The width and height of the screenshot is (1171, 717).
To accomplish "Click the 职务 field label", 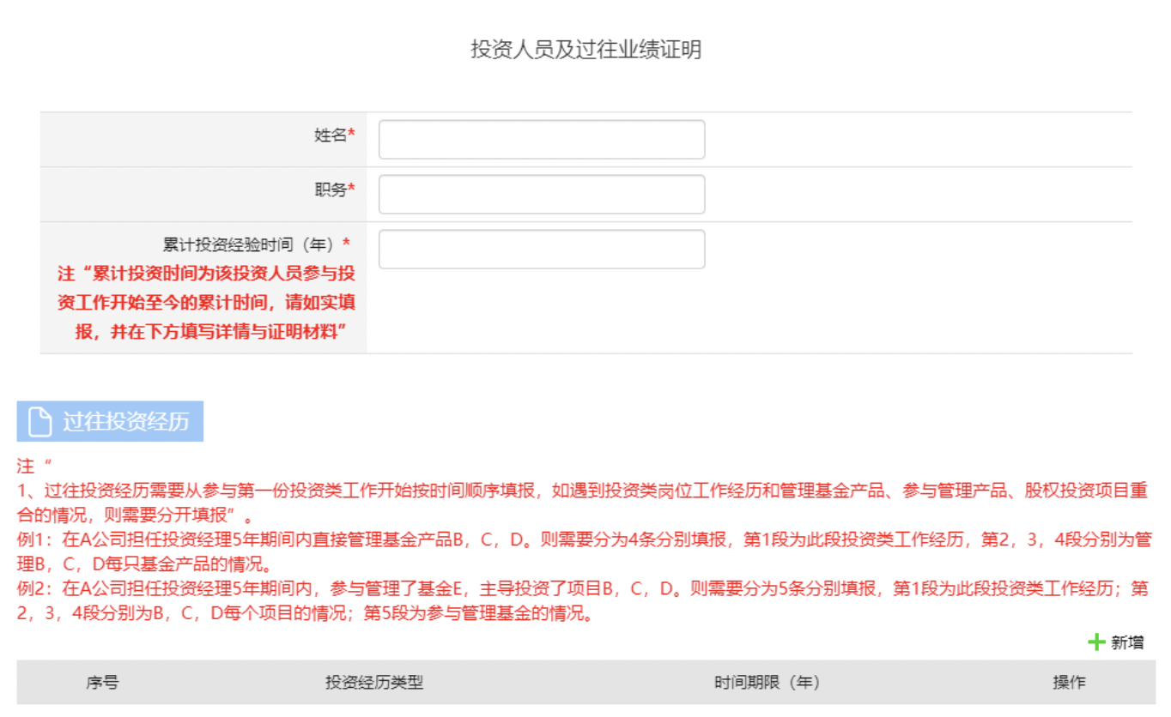I will tap(330, 190).
